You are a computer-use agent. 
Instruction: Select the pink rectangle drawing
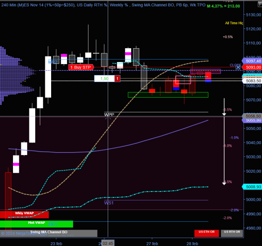pos(183,80)
